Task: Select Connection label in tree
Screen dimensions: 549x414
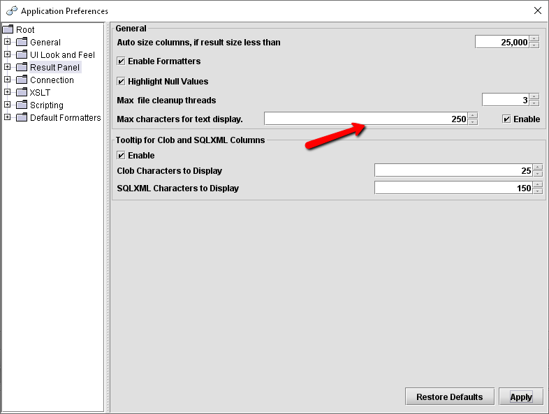Action: [52, 80]
